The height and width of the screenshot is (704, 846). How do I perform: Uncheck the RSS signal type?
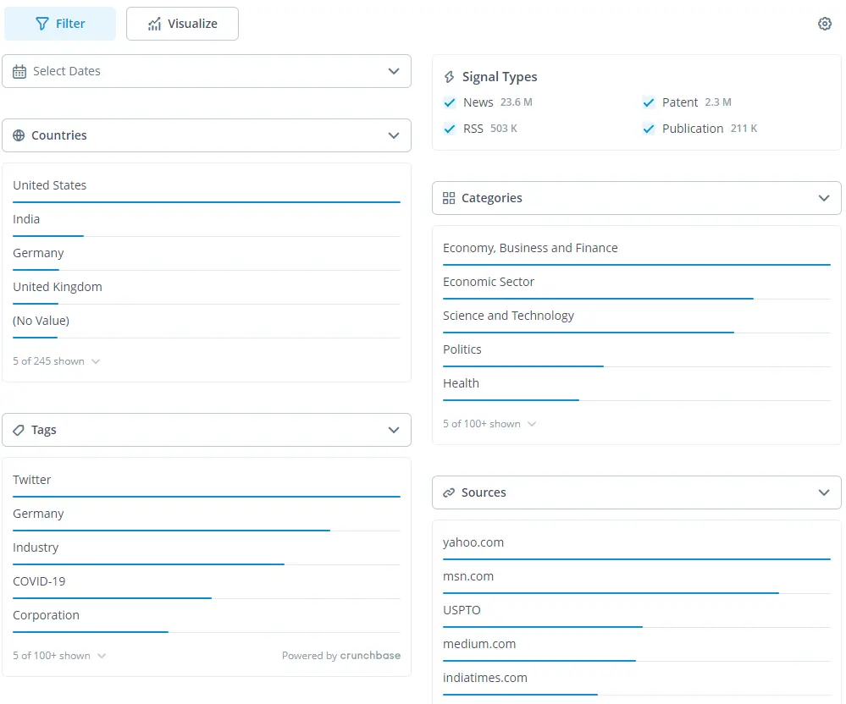click(450, 129)
